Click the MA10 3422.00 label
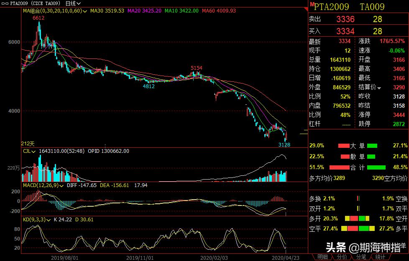 (181, 11)
